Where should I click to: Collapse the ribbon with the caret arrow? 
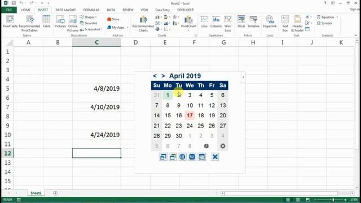[356, 36]
